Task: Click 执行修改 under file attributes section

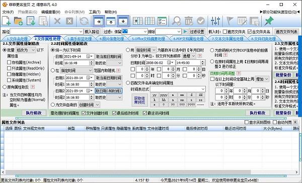Action: tap(34, 113)
